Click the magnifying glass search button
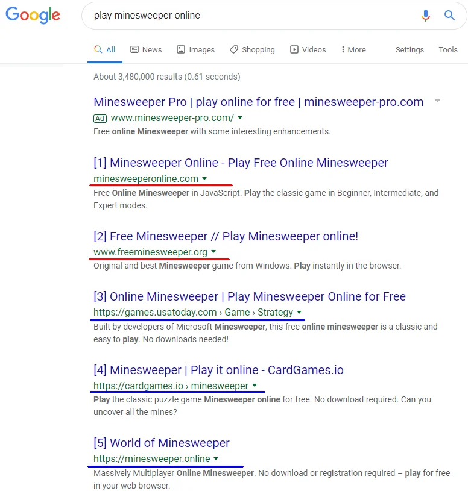 [449, 16]
